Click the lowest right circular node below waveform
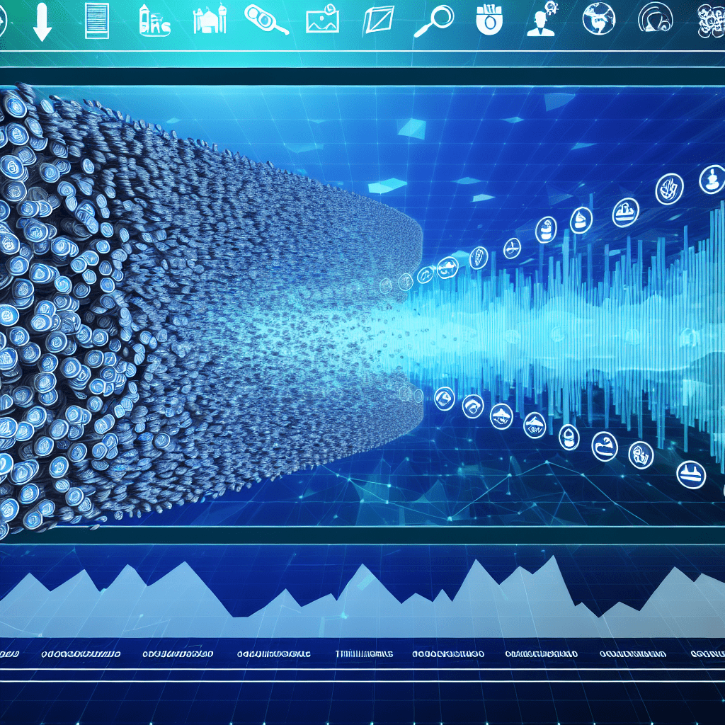Viewport: 725px width, 725px height. tap(691, 474)
